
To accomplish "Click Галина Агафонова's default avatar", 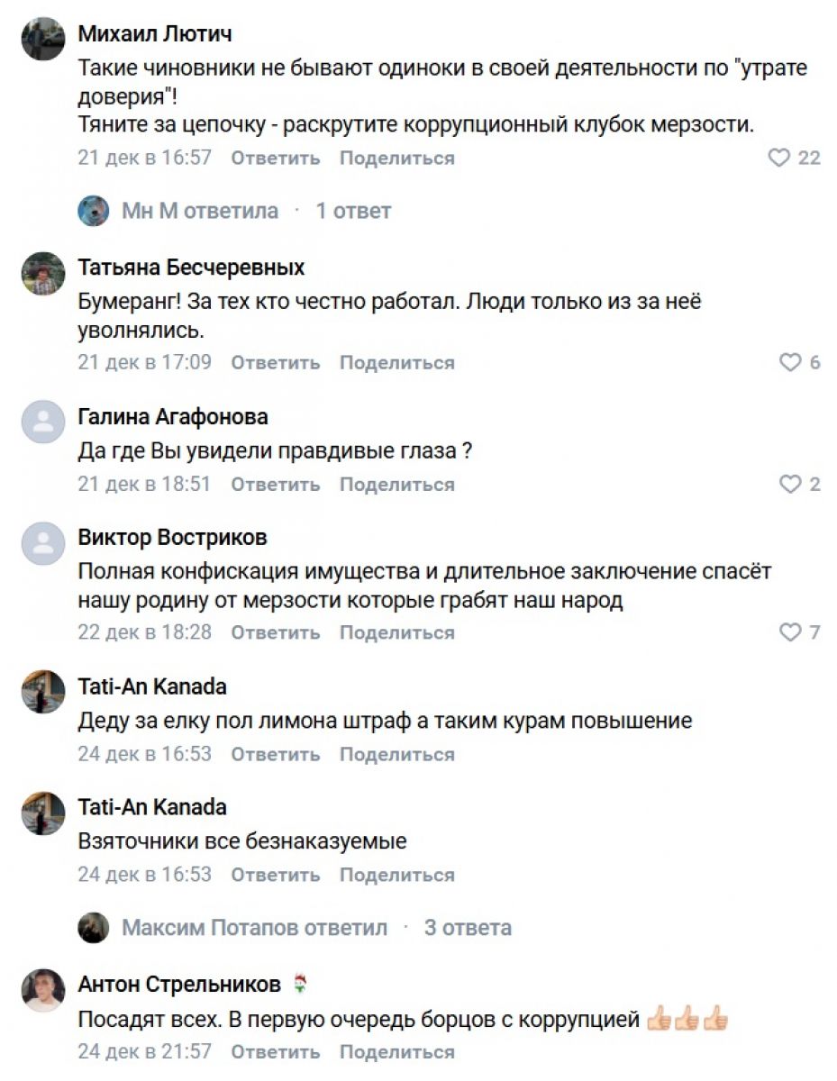I will click(43, 422).
